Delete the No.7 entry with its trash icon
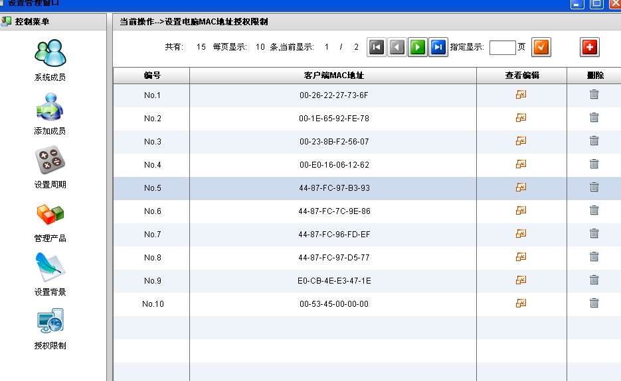 594,233
